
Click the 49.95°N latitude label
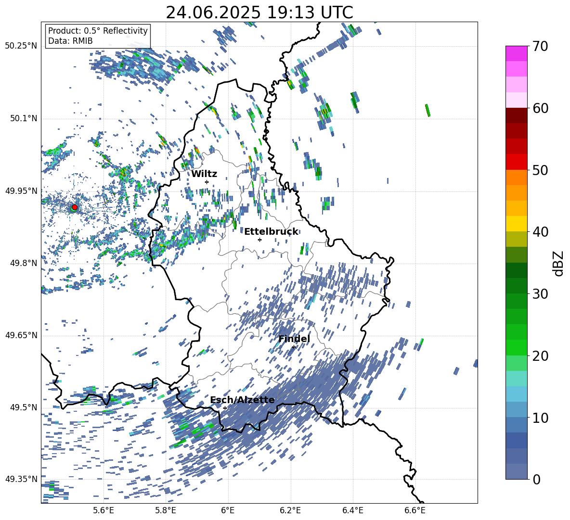[x=21, y=191]
